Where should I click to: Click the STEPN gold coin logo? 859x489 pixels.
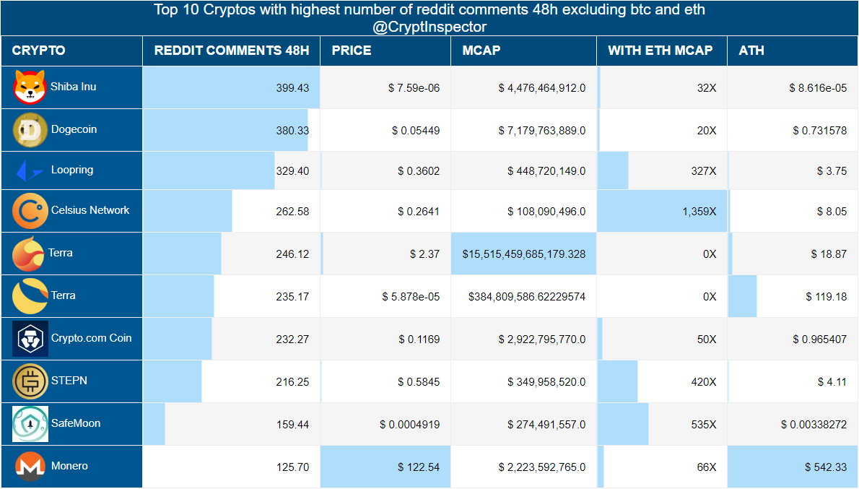30,381
